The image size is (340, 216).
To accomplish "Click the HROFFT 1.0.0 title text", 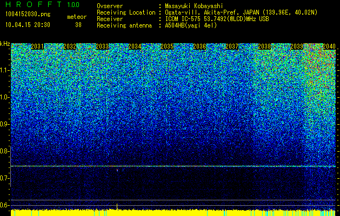I will (x=43, y=4).
